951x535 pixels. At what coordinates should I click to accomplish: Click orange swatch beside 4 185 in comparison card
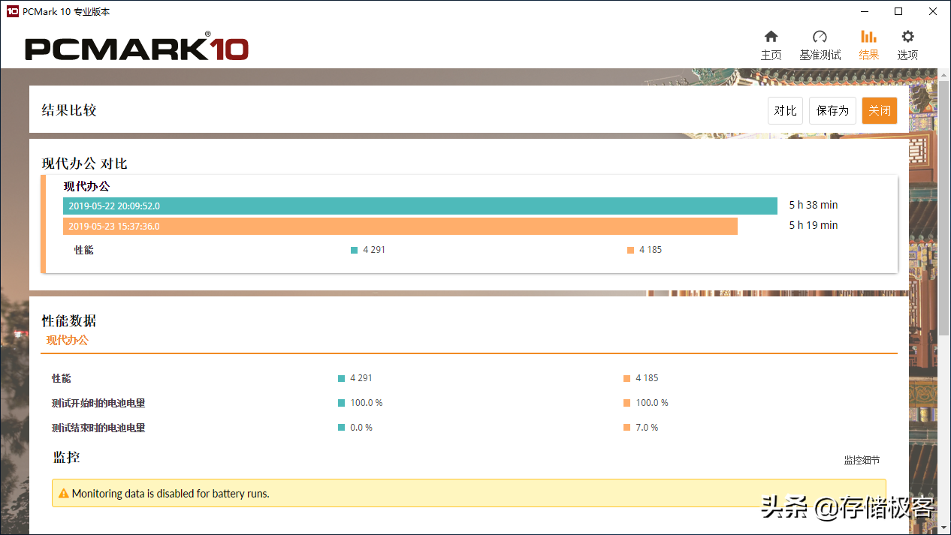click(630, 251)
